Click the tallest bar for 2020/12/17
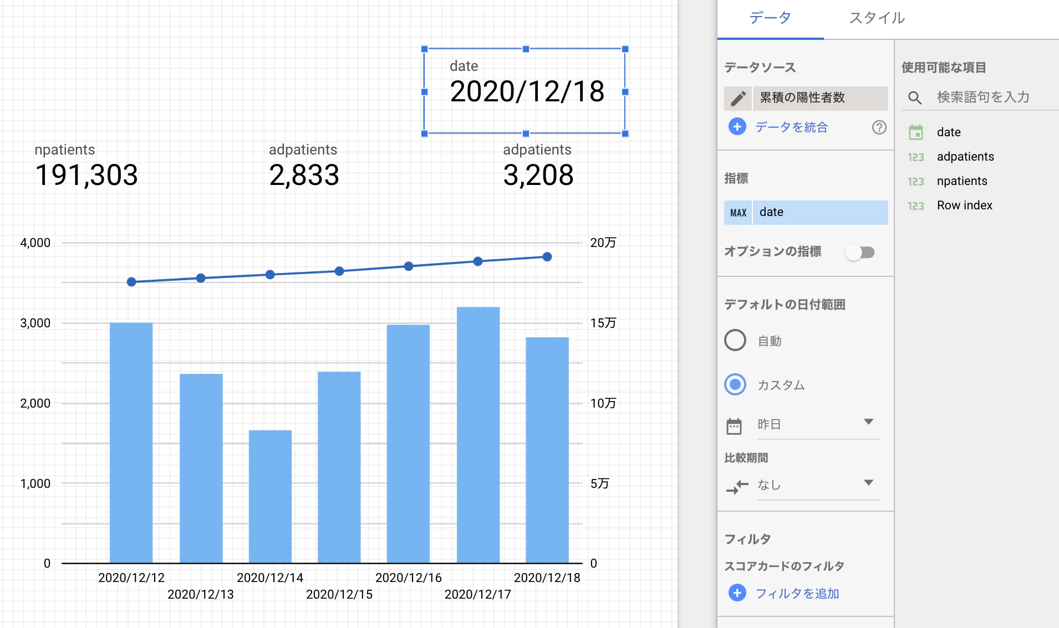This screenshot has height=628, width=1059. point(478,435)
